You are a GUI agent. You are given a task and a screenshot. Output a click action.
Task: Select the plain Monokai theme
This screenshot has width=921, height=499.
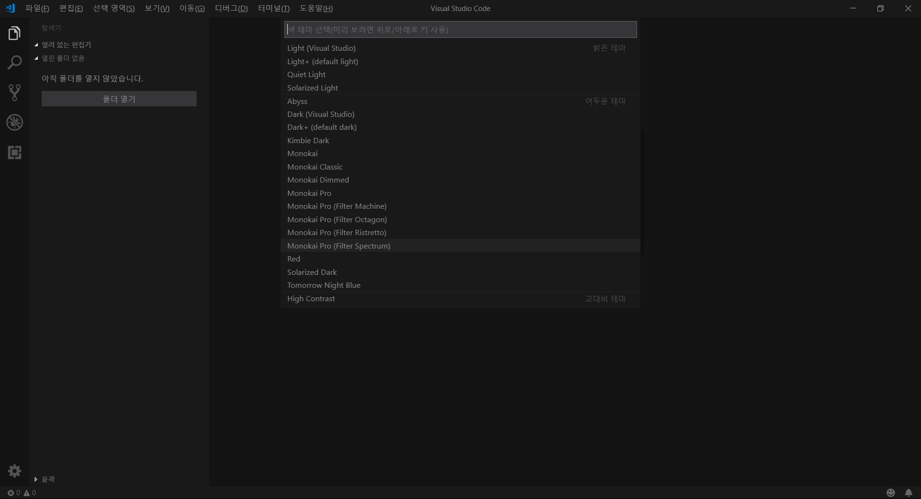[x=460, y=153]
